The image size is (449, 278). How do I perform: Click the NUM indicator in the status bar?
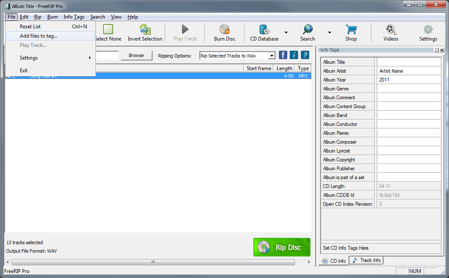415,271
